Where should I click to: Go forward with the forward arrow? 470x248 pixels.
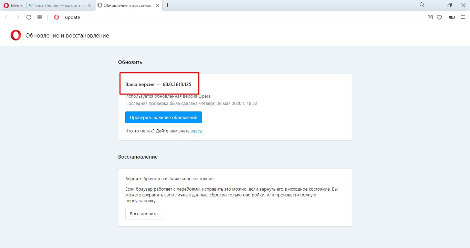tap(18, 17)
